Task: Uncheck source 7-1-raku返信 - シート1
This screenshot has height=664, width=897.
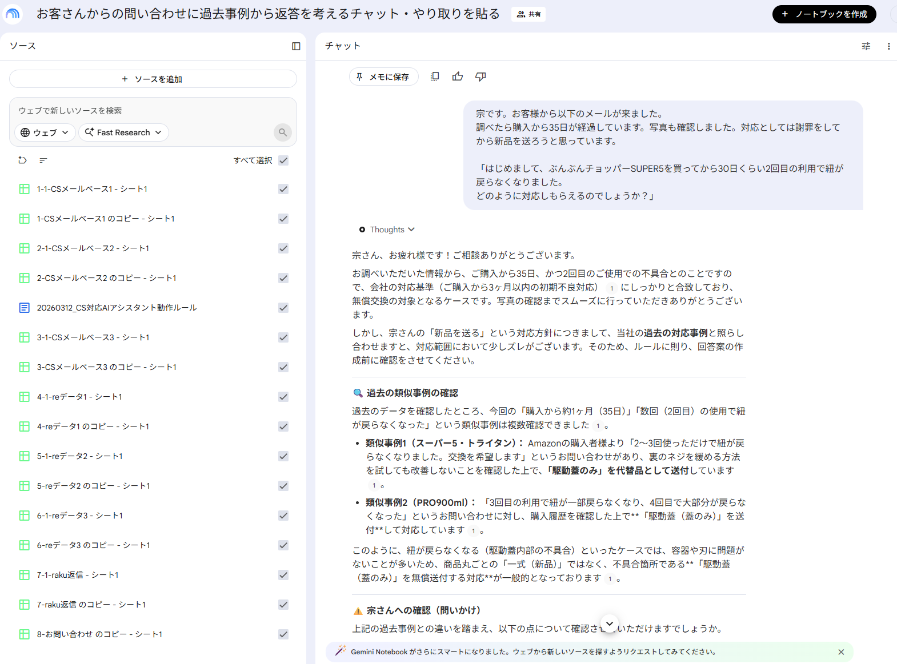Action: pos(283,575)
